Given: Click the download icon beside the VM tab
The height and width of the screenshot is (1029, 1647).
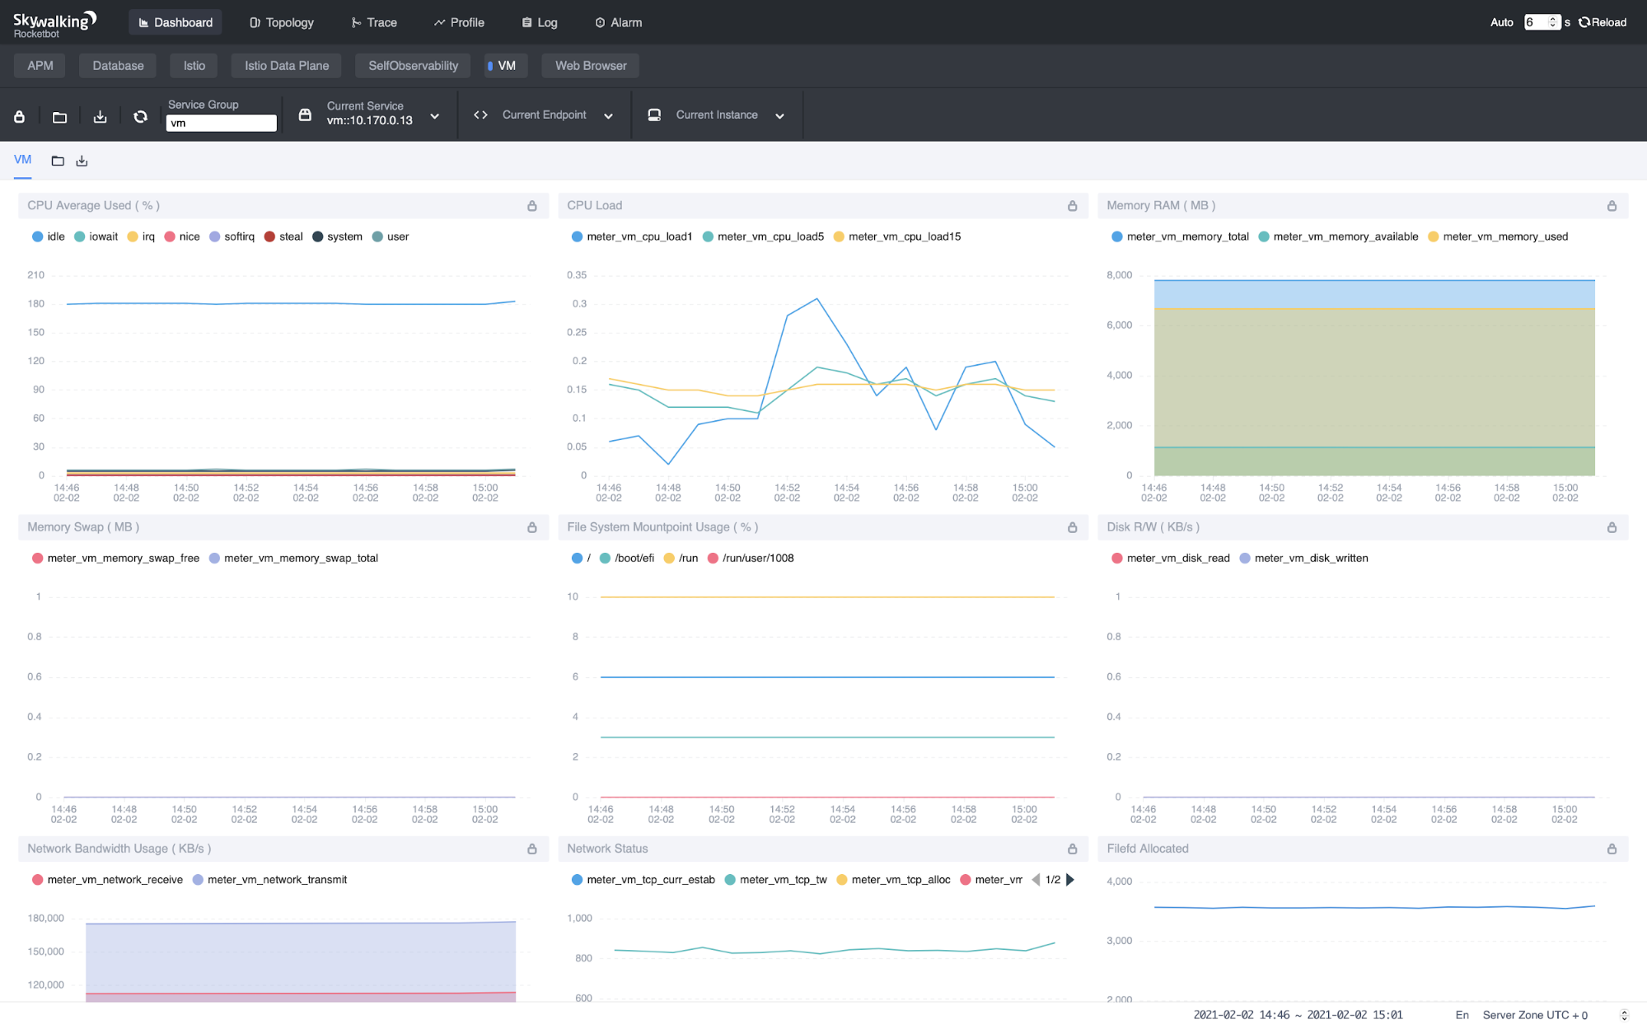Looking at the screenshot, I should 82,160.
